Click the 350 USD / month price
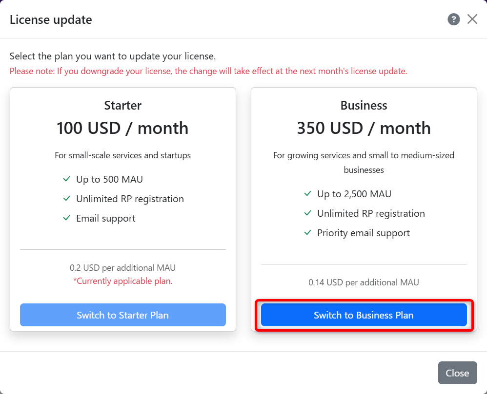 364,128
